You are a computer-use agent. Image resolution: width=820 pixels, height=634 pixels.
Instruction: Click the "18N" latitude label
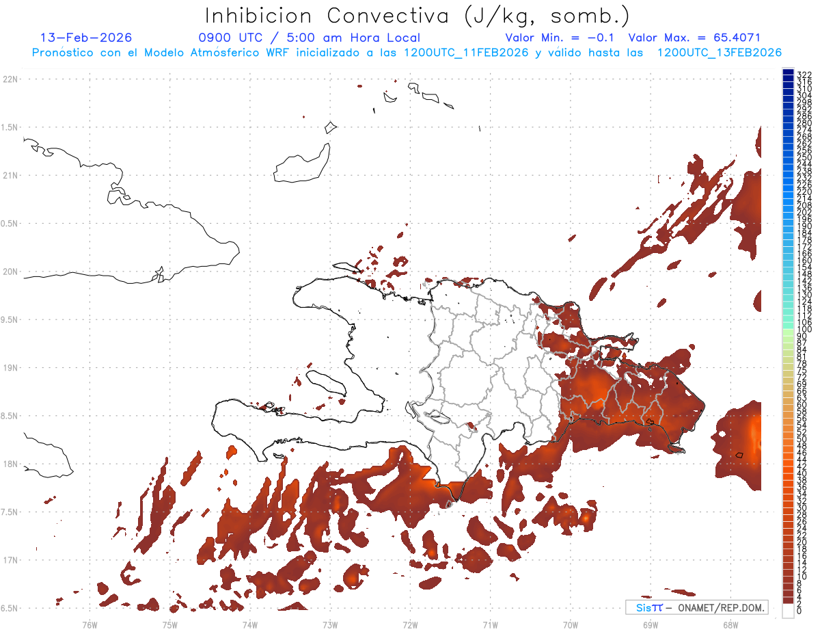10,464
